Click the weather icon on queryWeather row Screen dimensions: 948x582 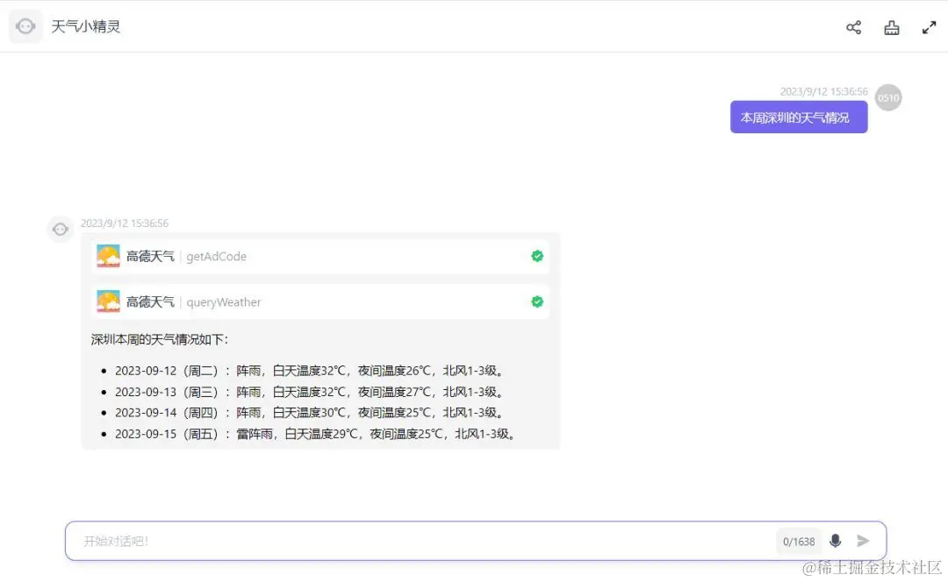tap(108, 302)
